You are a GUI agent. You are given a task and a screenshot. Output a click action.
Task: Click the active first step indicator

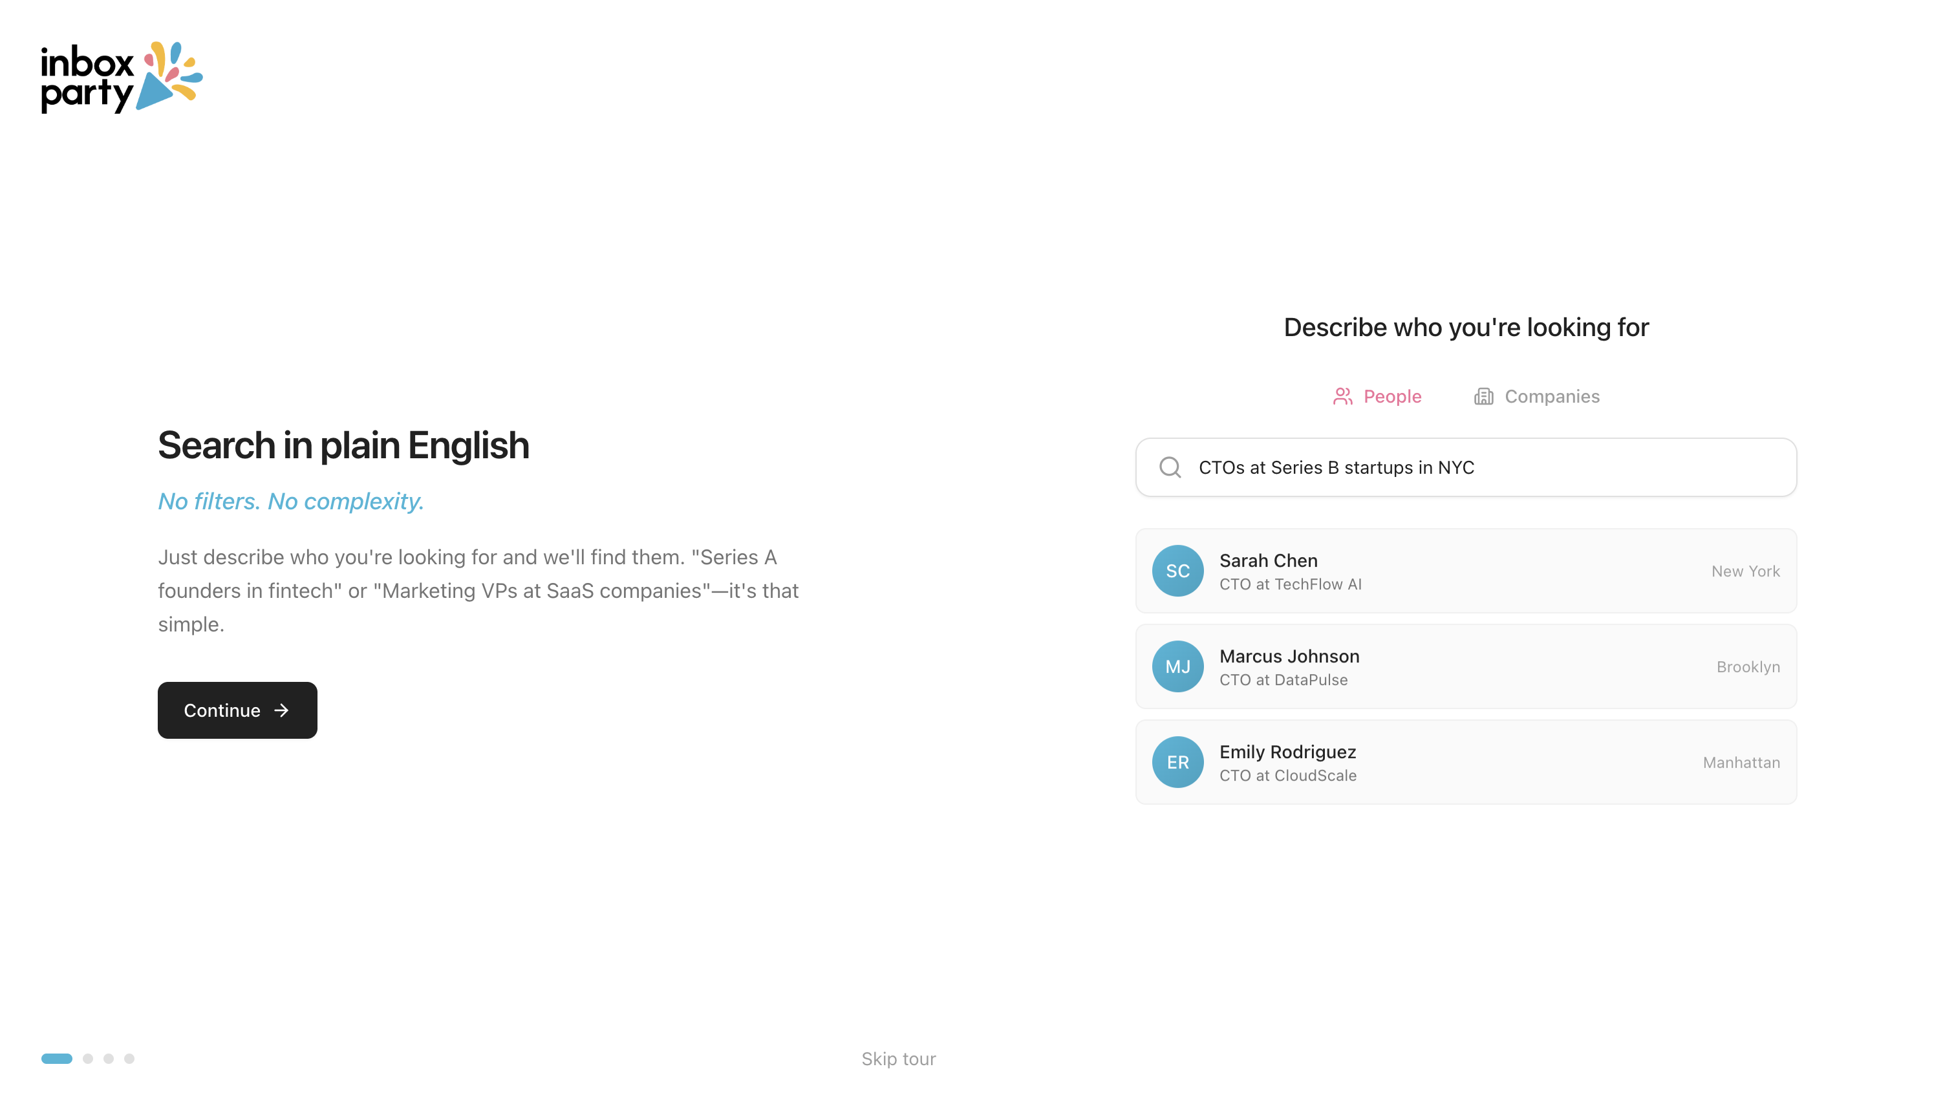click(x=56, y=1059)
